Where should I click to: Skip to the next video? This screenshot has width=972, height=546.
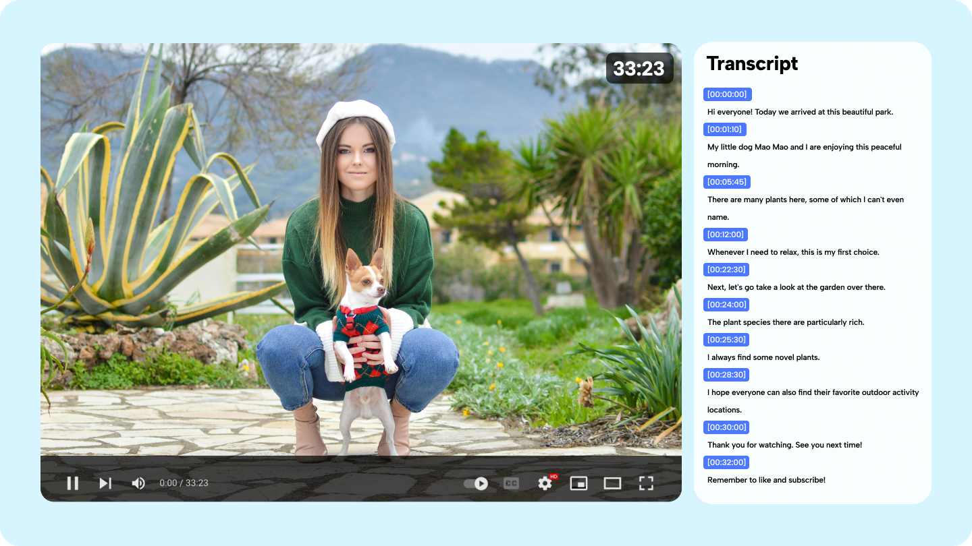tap(105, 483)
